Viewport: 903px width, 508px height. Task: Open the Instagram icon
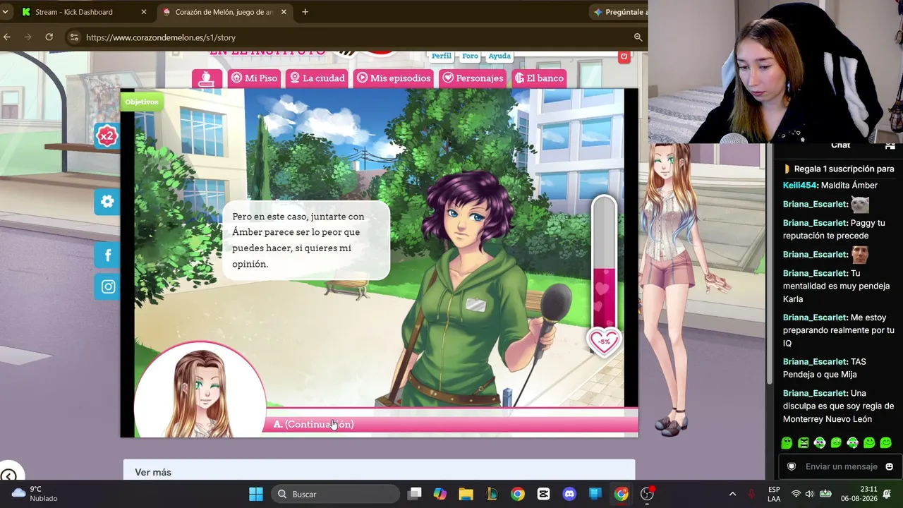[x=107, y=286]
